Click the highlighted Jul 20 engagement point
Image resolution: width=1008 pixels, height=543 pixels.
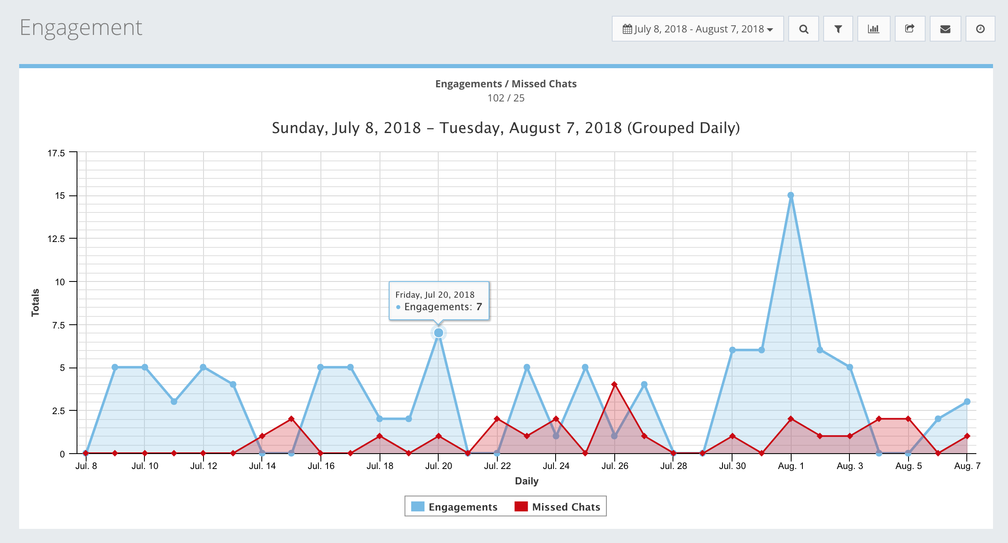(x=438, y=333)
